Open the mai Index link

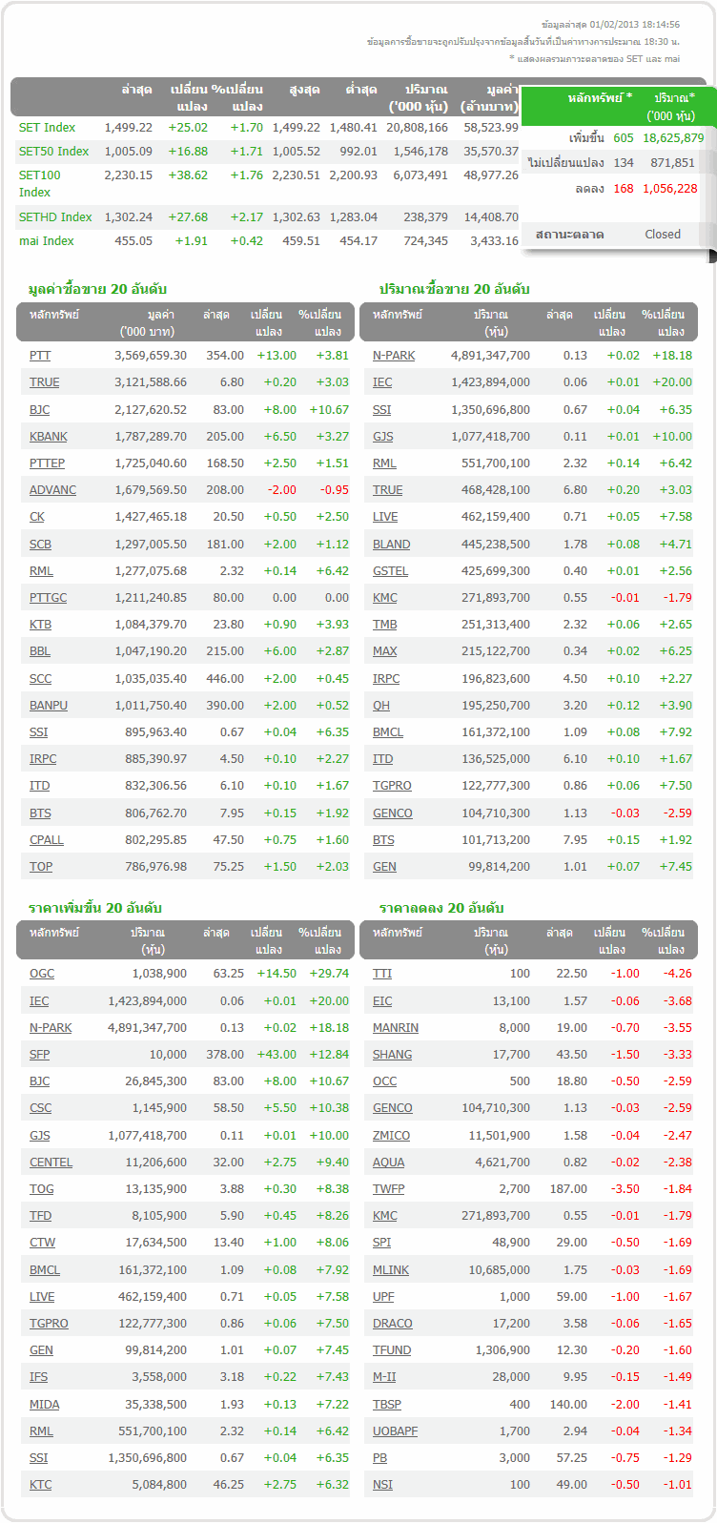click(46, 241)
